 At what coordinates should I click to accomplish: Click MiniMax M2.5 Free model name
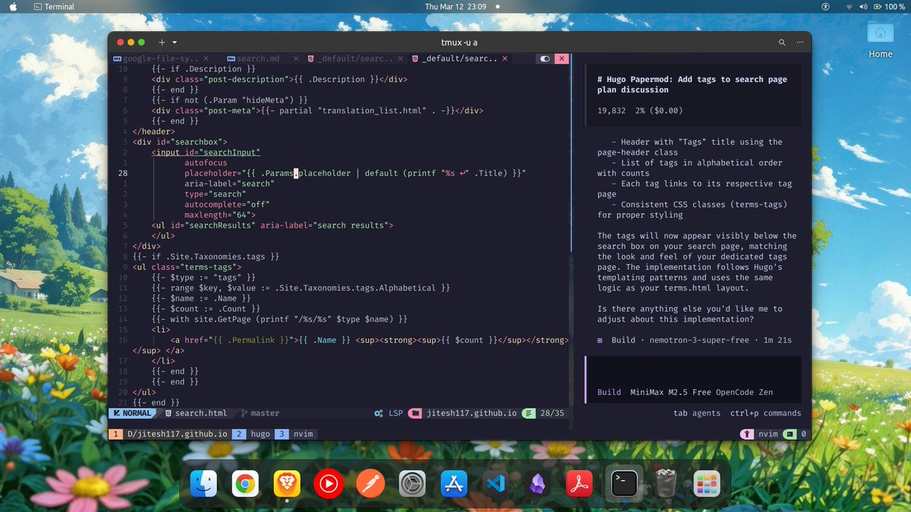[x=671, y=392]
